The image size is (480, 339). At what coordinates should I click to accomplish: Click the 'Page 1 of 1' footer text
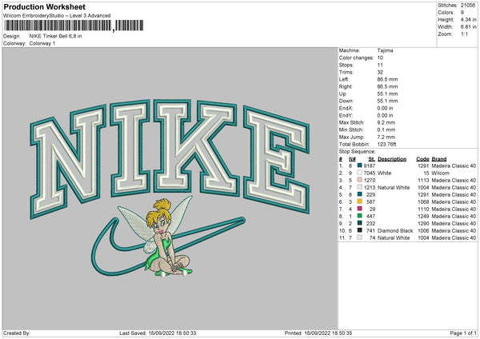tap(463, 333)
